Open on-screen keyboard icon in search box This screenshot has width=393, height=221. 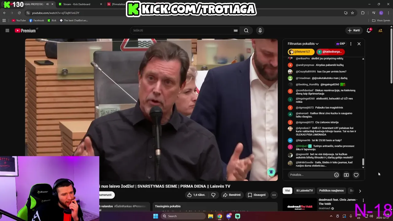pos(235,30)
